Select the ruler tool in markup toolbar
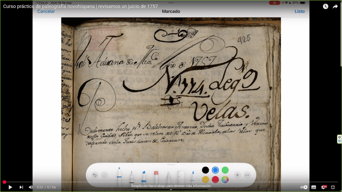Screen dimensions: 342x192 pos(181,176)
